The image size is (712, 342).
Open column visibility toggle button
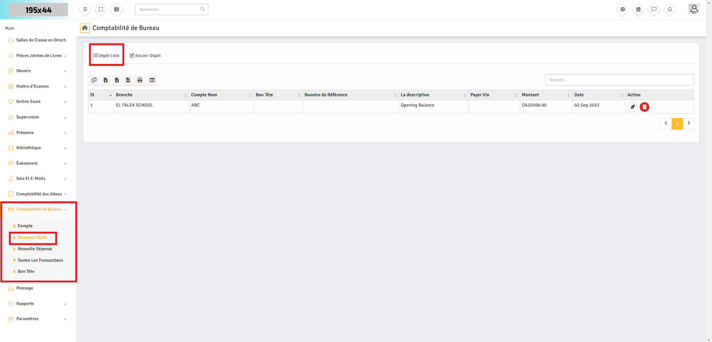[x=152, y=80]
